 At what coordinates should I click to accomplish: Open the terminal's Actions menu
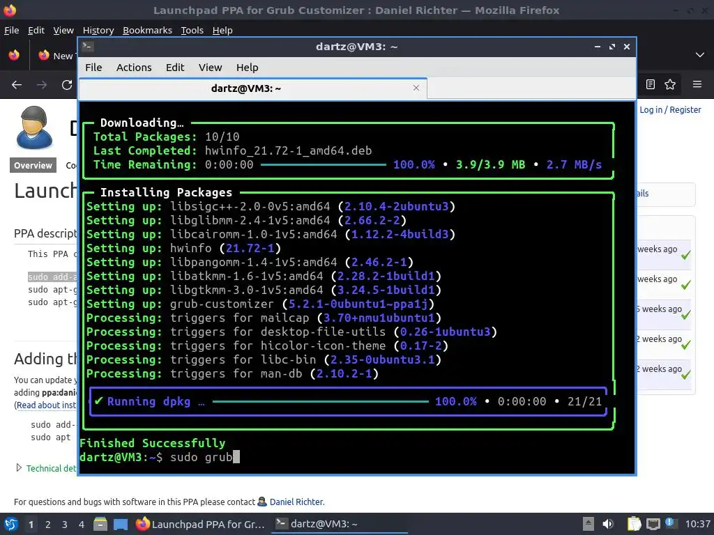(x=134, y=68)
